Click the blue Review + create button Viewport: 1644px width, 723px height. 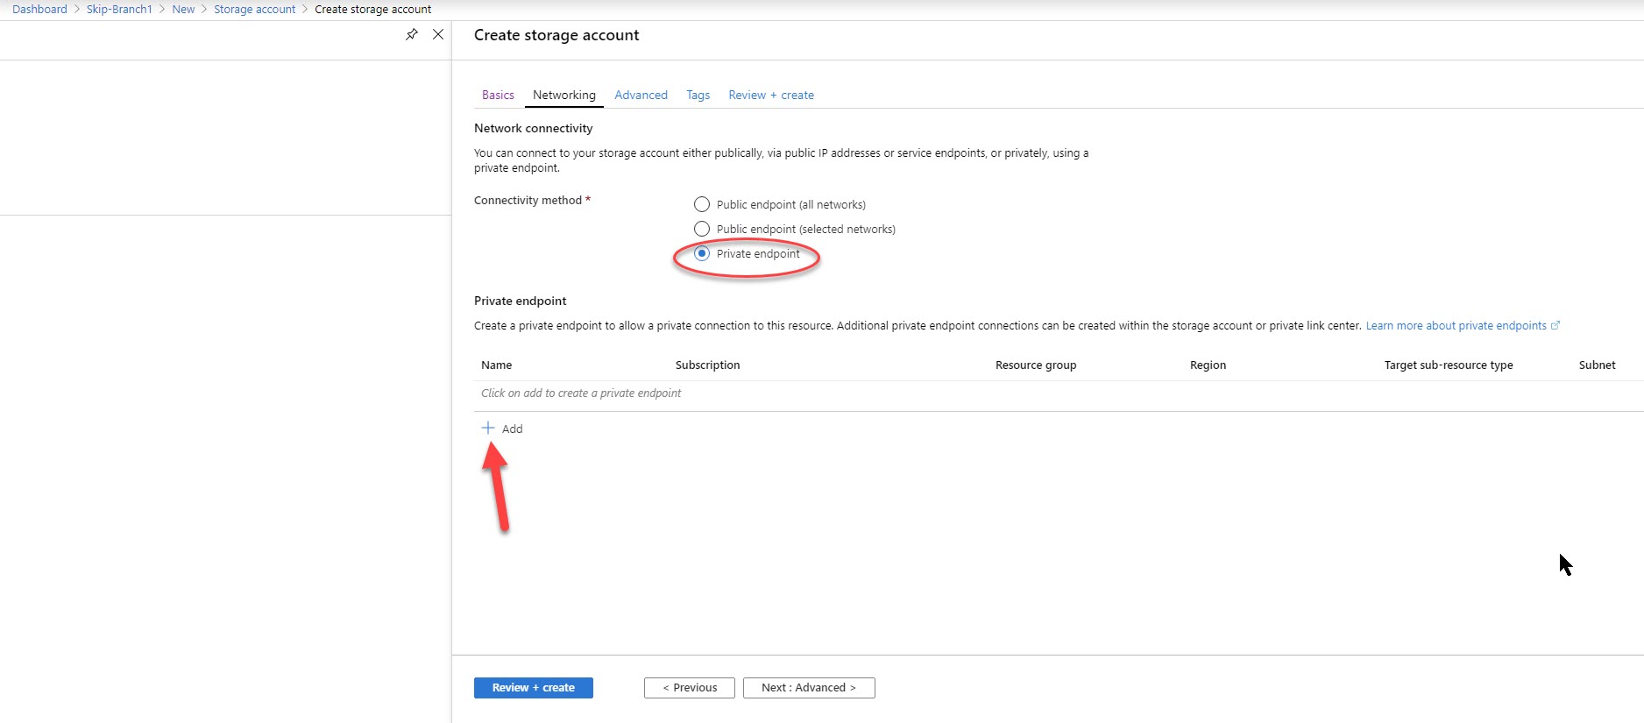pyautogui.click(x=534, y=688)
